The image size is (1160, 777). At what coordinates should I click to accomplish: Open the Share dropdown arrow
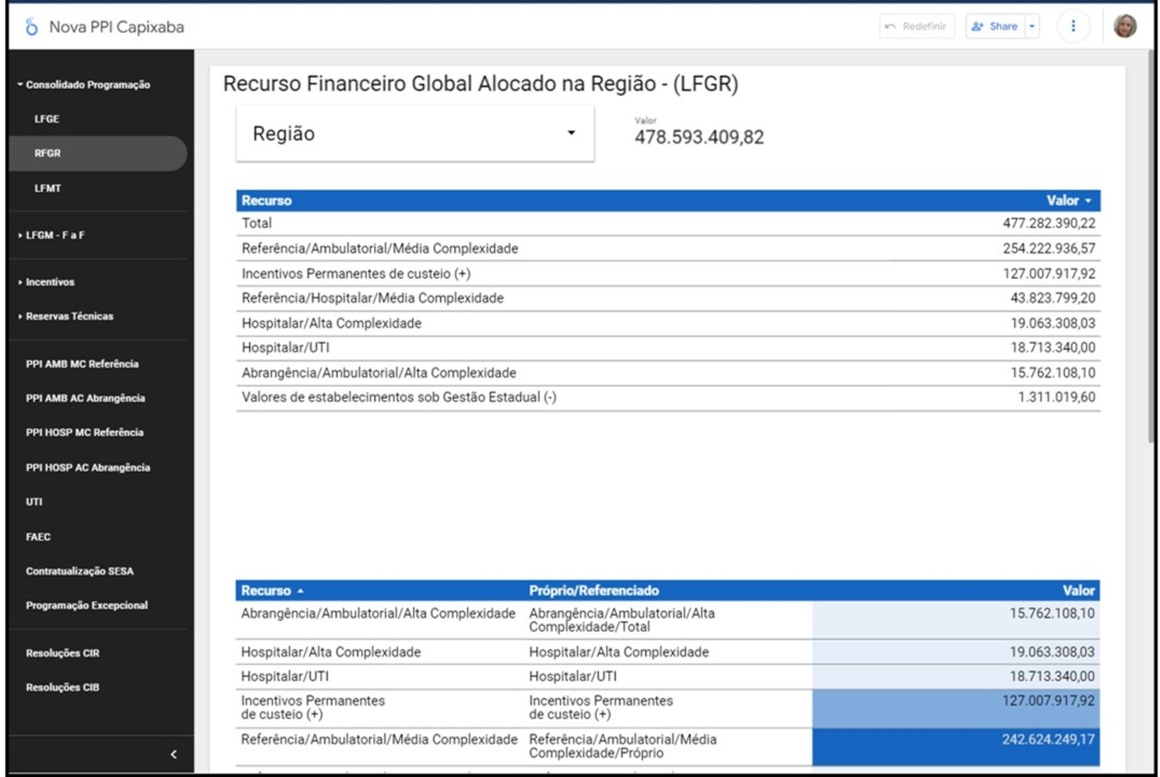pos(1032,26)
